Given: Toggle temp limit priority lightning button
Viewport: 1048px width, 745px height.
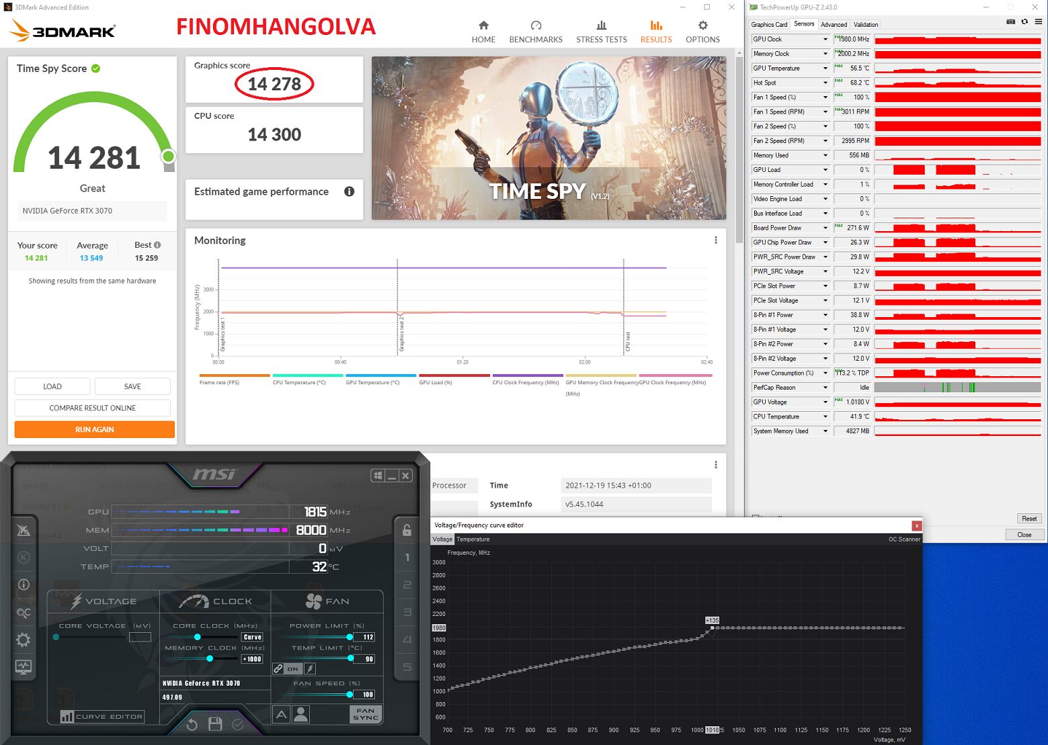Looking at the screenshot, I should 310,668.
